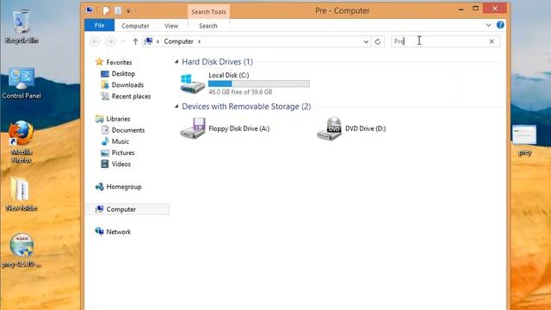This screenshot has height=310, width=551.
Task: Open the Recycle Bin desktop icon
Action: 22,27
